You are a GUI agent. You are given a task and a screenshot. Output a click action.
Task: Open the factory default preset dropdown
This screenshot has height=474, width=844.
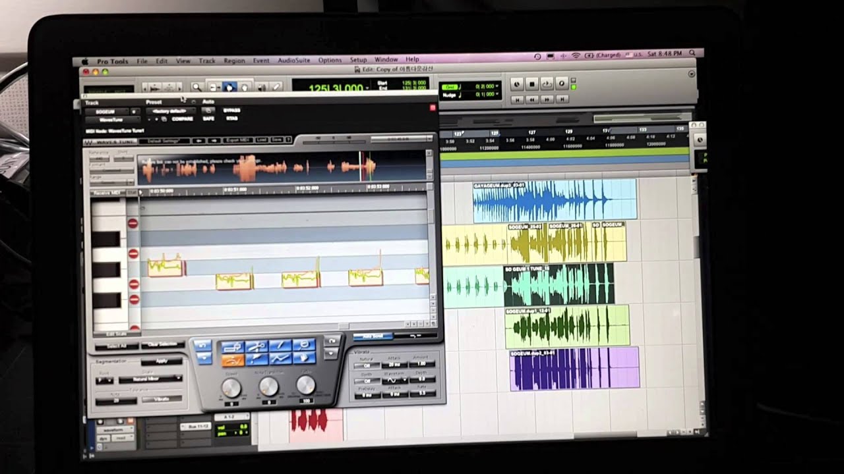click(171, 111)
